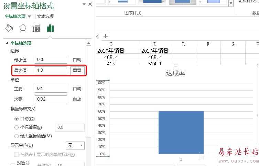Open the pane options dropdown arrow

[84, 4]
